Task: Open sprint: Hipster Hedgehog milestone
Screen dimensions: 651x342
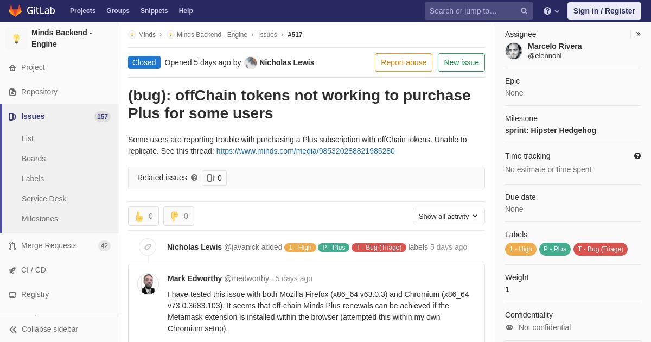Action: 551,130
